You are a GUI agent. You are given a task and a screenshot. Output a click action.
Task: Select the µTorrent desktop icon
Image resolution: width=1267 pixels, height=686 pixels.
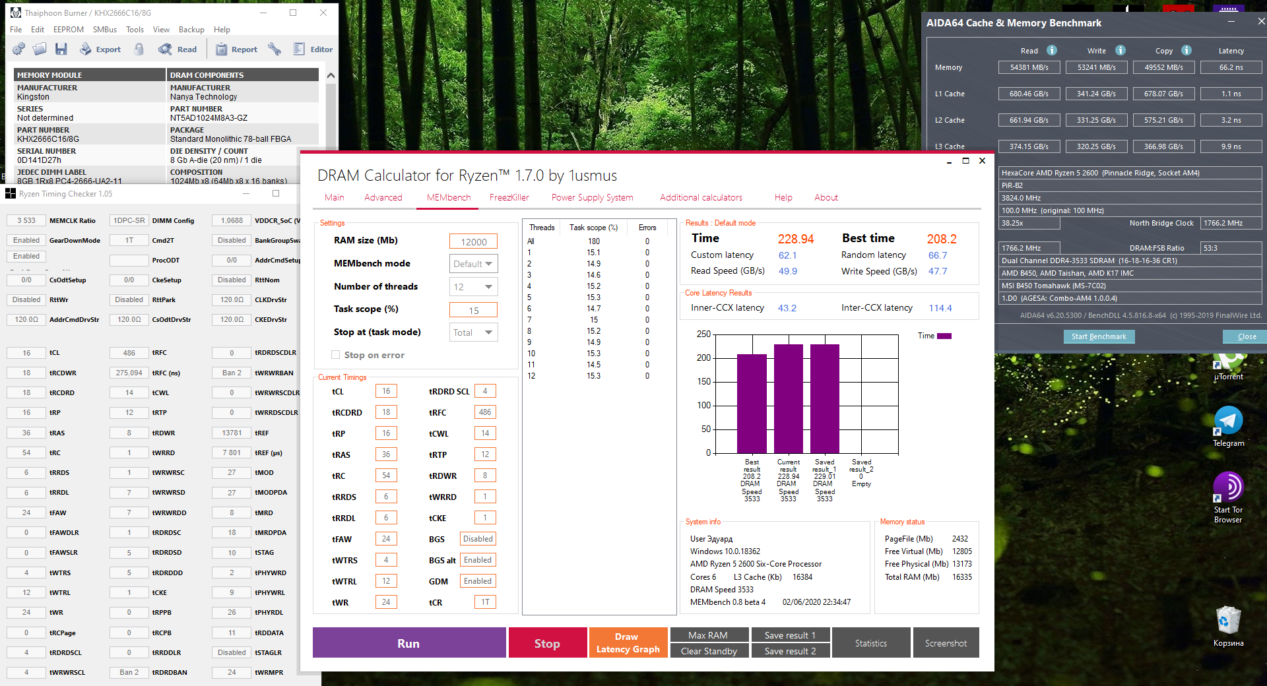[x=1228, y=367]
